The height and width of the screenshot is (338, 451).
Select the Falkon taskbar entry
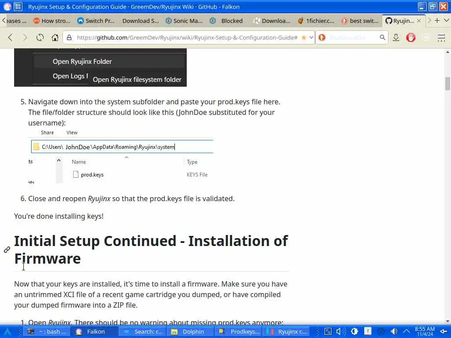coord(94,332)
